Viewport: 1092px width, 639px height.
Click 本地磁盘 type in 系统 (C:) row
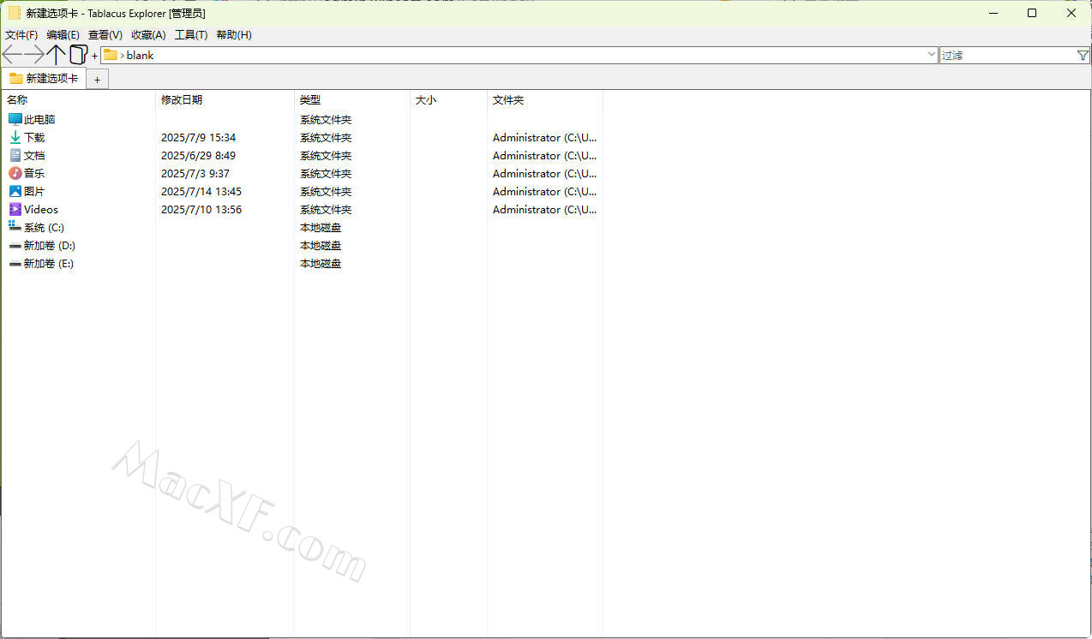tap(321, 228)
